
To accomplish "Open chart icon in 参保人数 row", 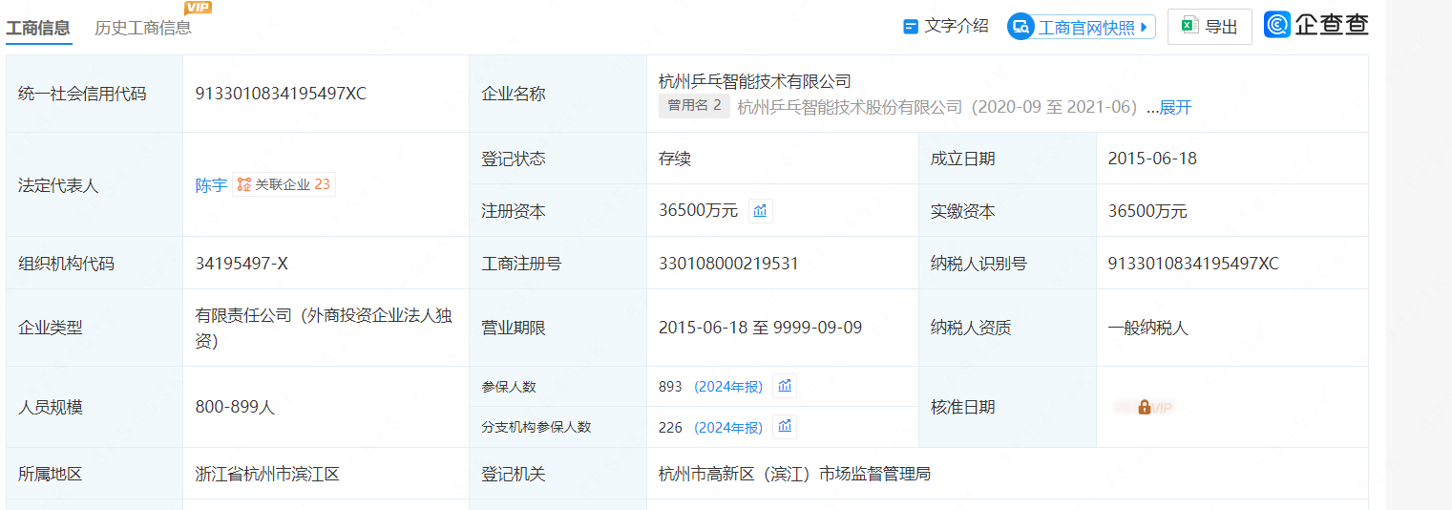I will point(785,386).
